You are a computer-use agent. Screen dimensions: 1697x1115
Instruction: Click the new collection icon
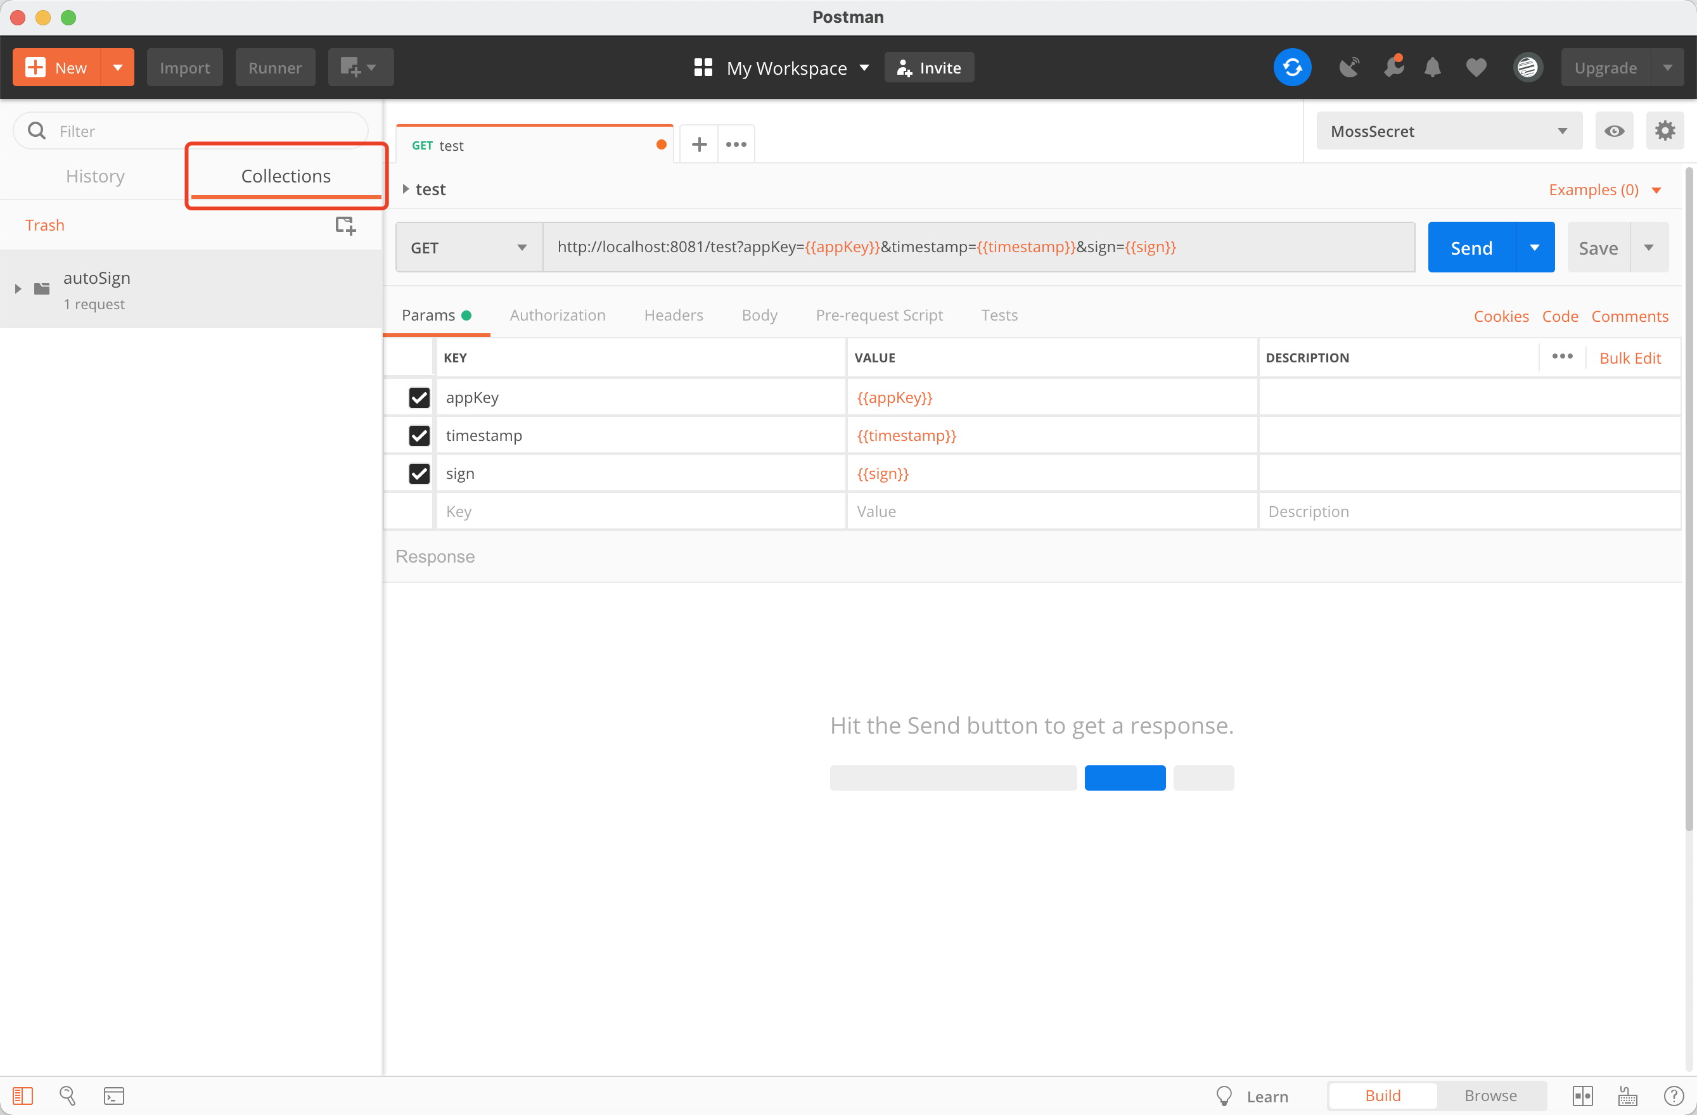(345, 226)
